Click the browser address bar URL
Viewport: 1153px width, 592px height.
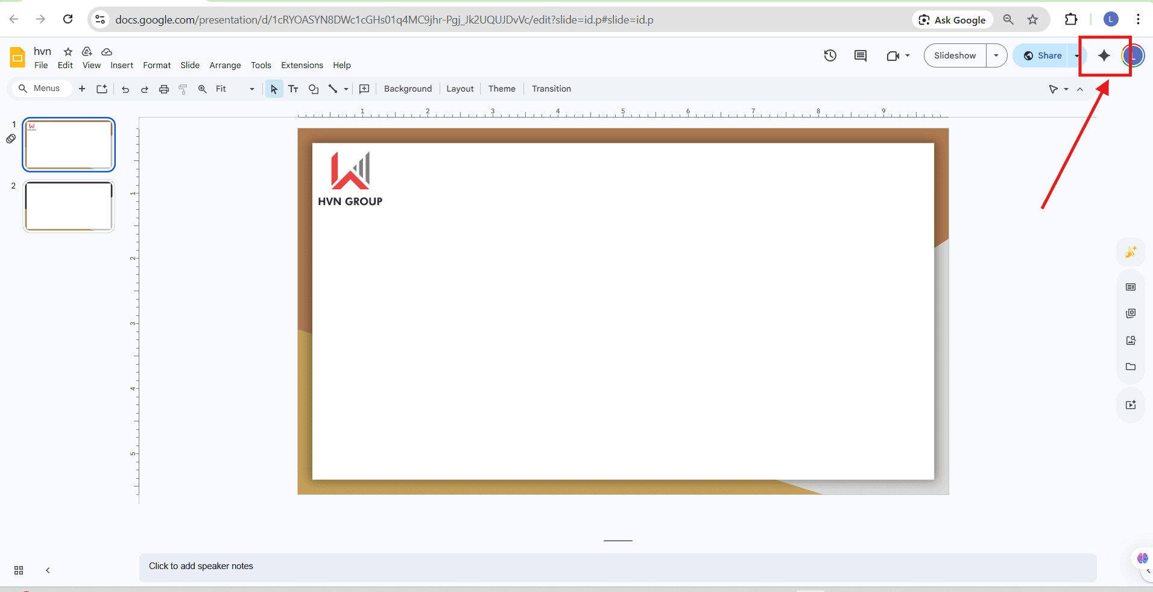384,19
